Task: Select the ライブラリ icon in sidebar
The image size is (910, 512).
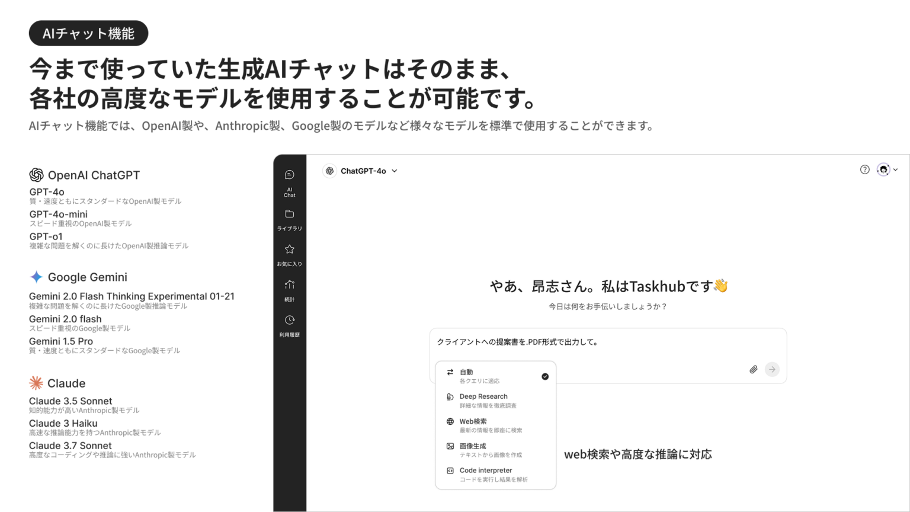Action: click(289, 218)
